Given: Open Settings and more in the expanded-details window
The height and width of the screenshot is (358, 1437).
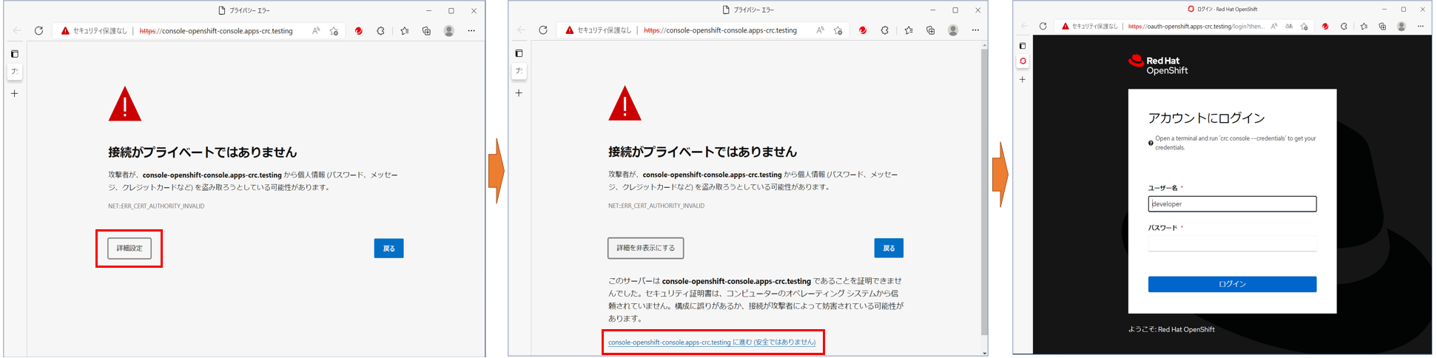Looking at the screenshot, I should tap(975, 30).
